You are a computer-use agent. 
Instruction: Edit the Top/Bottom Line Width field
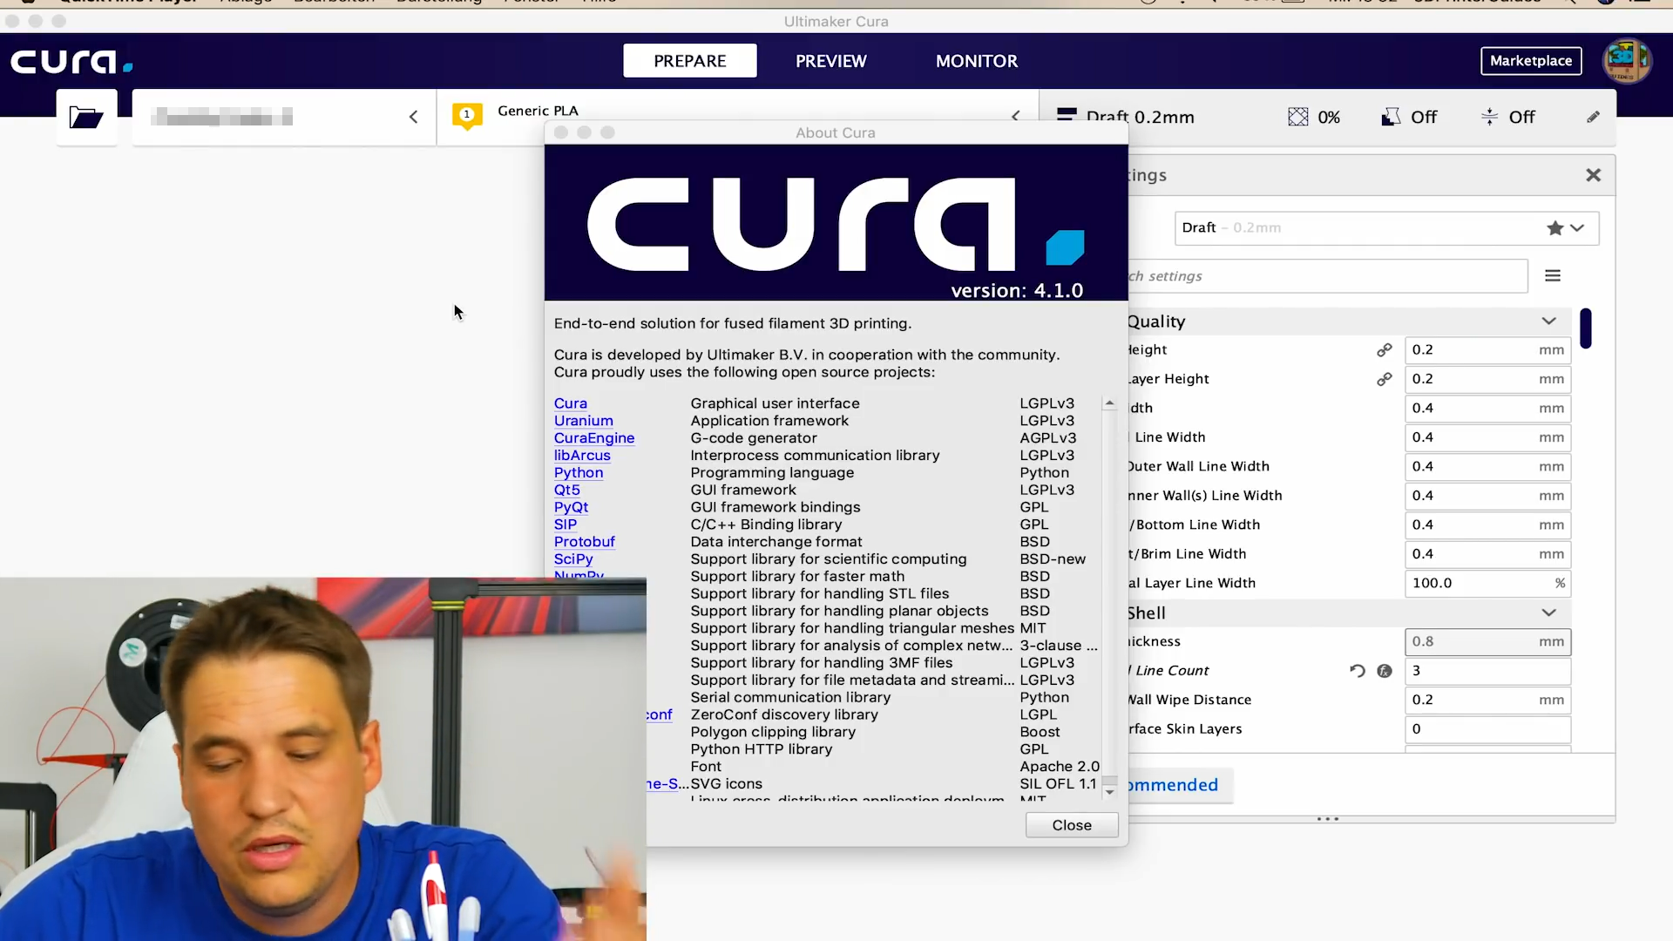[x=1487, y=525]
